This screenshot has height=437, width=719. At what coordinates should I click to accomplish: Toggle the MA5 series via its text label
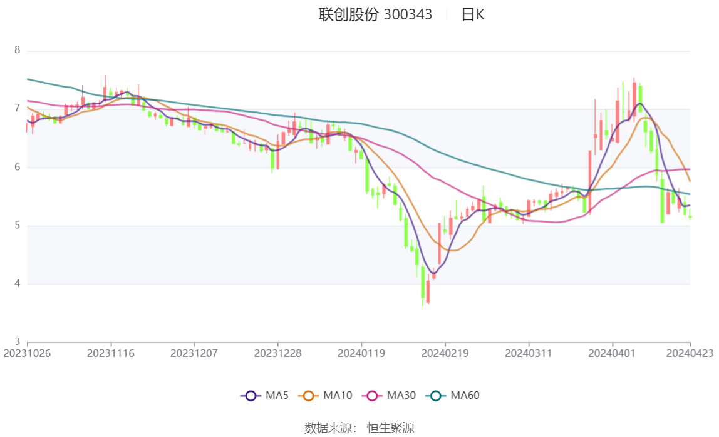pyautogui.click(x=276, y=396)
